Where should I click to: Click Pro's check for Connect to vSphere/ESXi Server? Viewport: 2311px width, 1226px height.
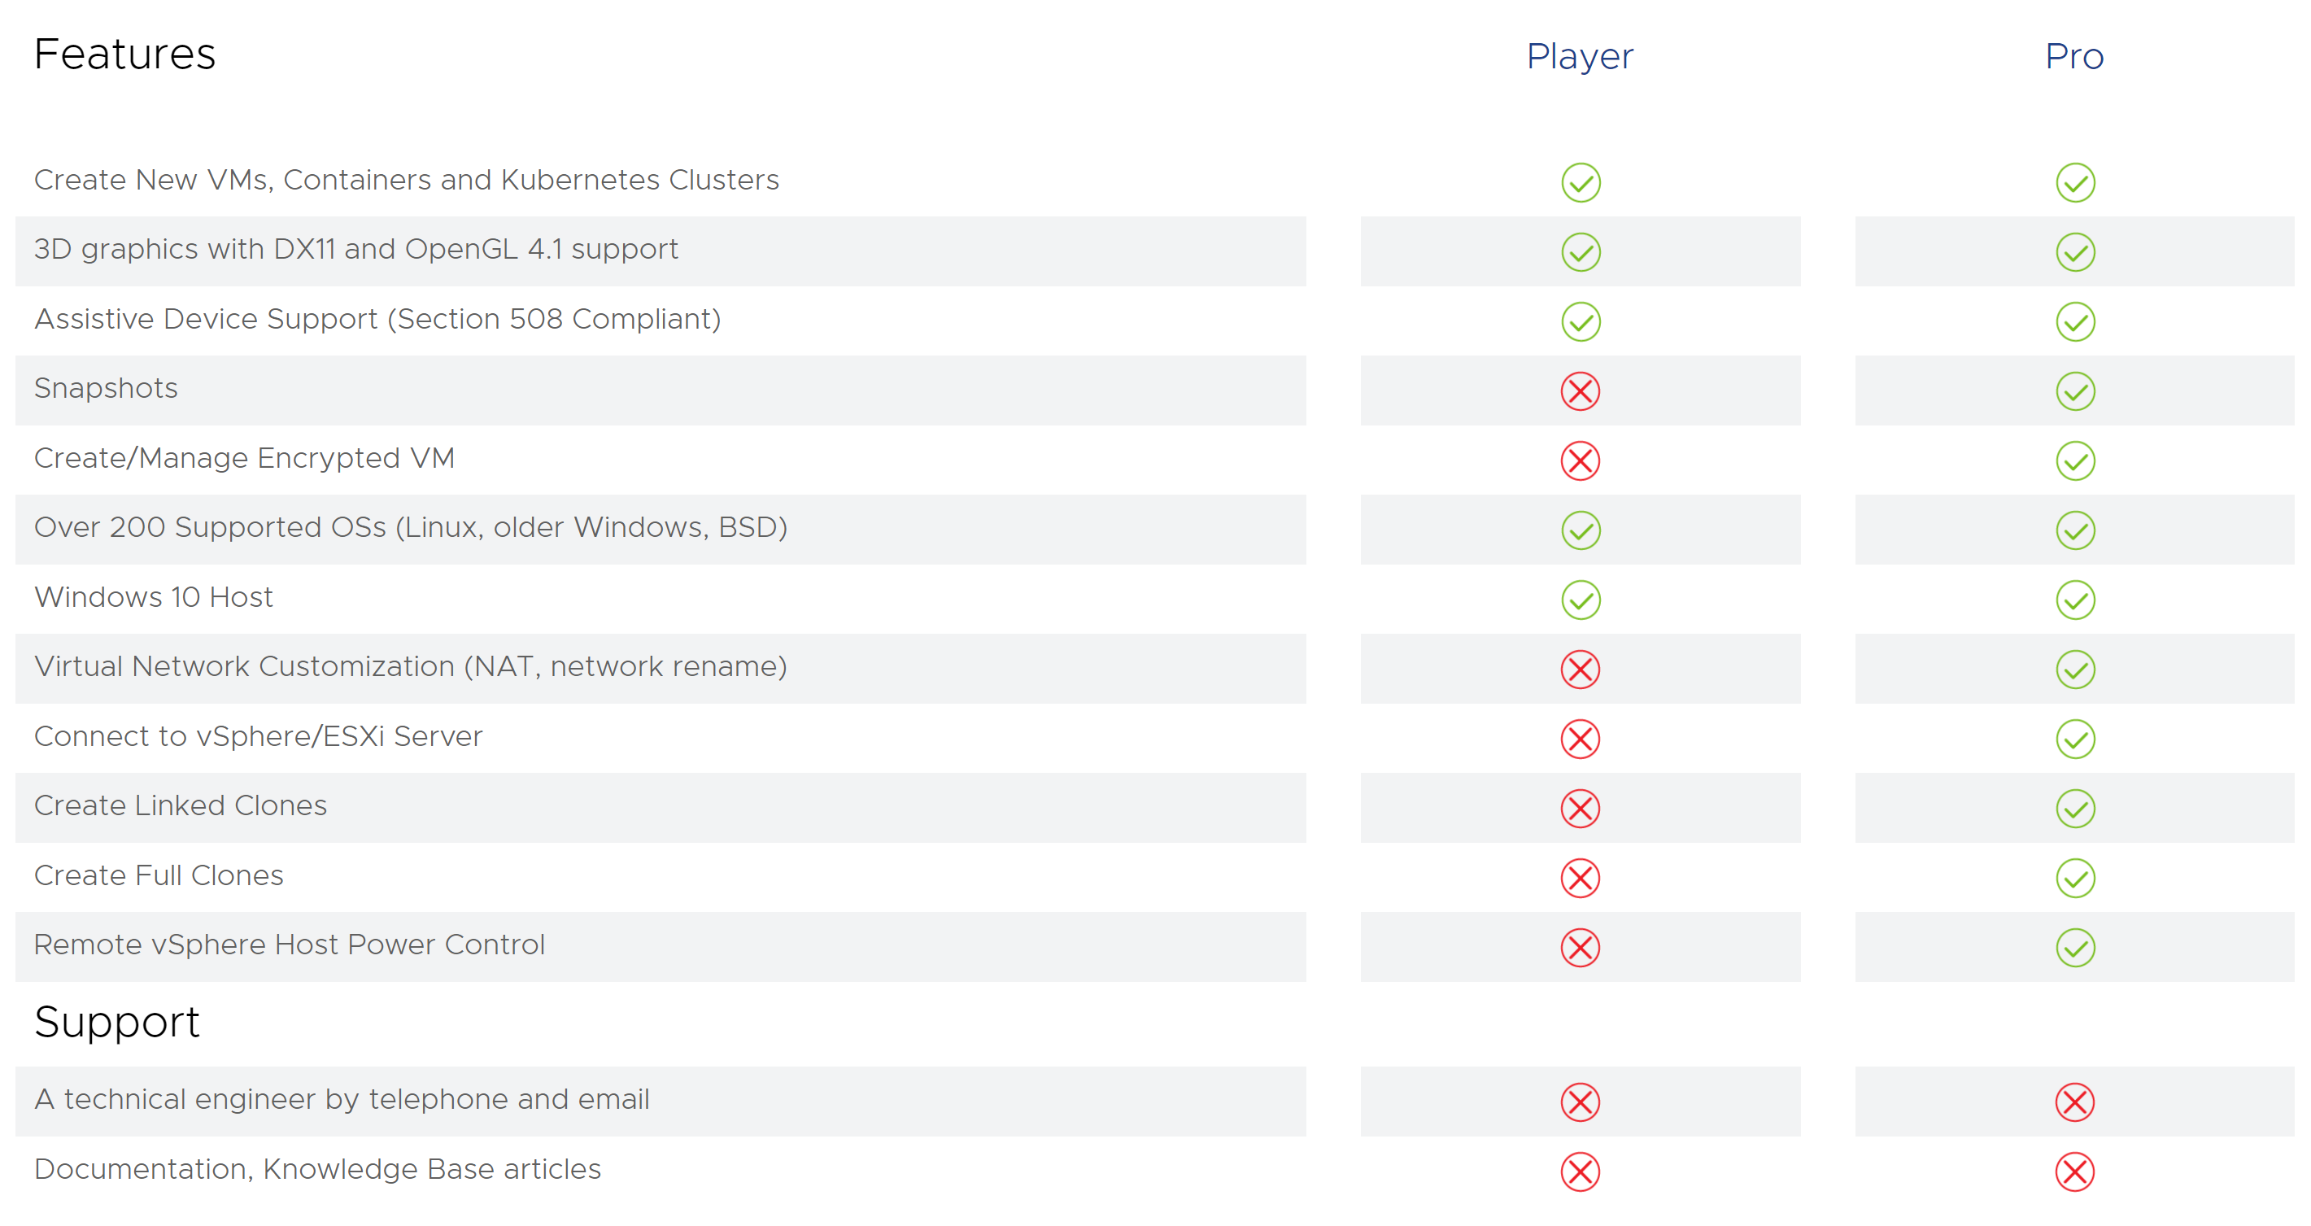click(2074, 739)
